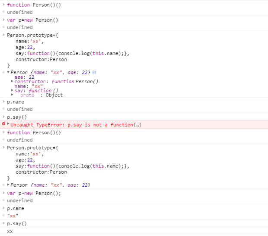Expand the constructor: function Person() property
Viewport: 268px width, 236px height.
(x=12, y=81)
